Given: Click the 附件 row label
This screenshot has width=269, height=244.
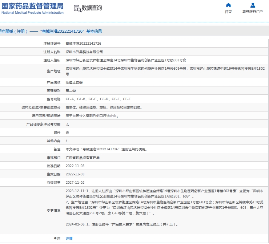Looking at the screenshot, I should [57, 133].
